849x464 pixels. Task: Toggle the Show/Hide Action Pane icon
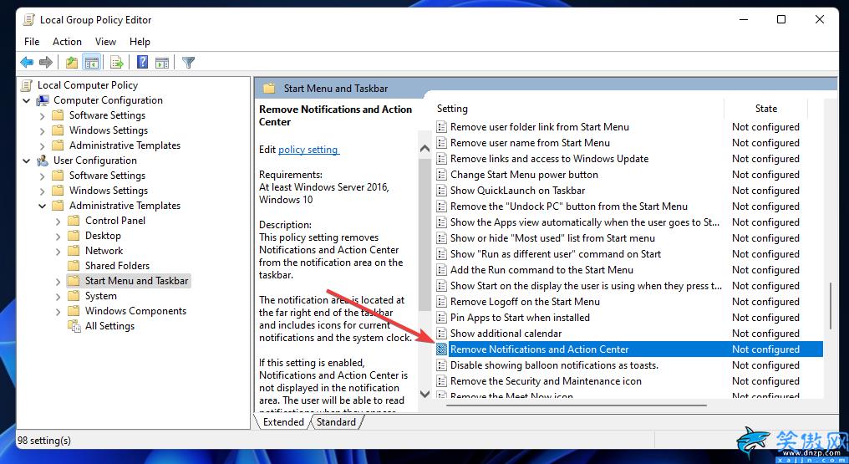pos(162,62)
